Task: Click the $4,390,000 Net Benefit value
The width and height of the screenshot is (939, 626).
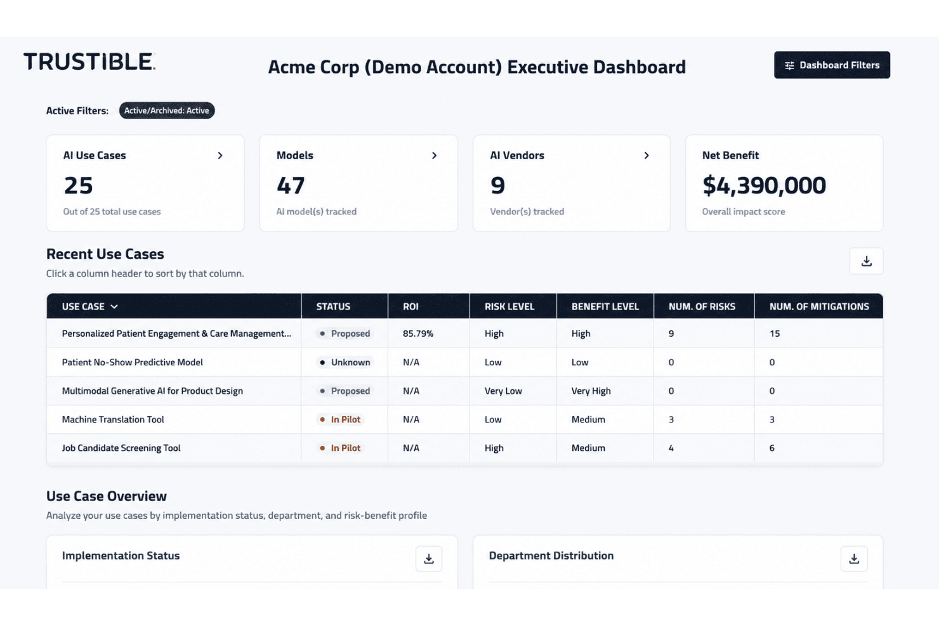Action: [x=764, y=185]
